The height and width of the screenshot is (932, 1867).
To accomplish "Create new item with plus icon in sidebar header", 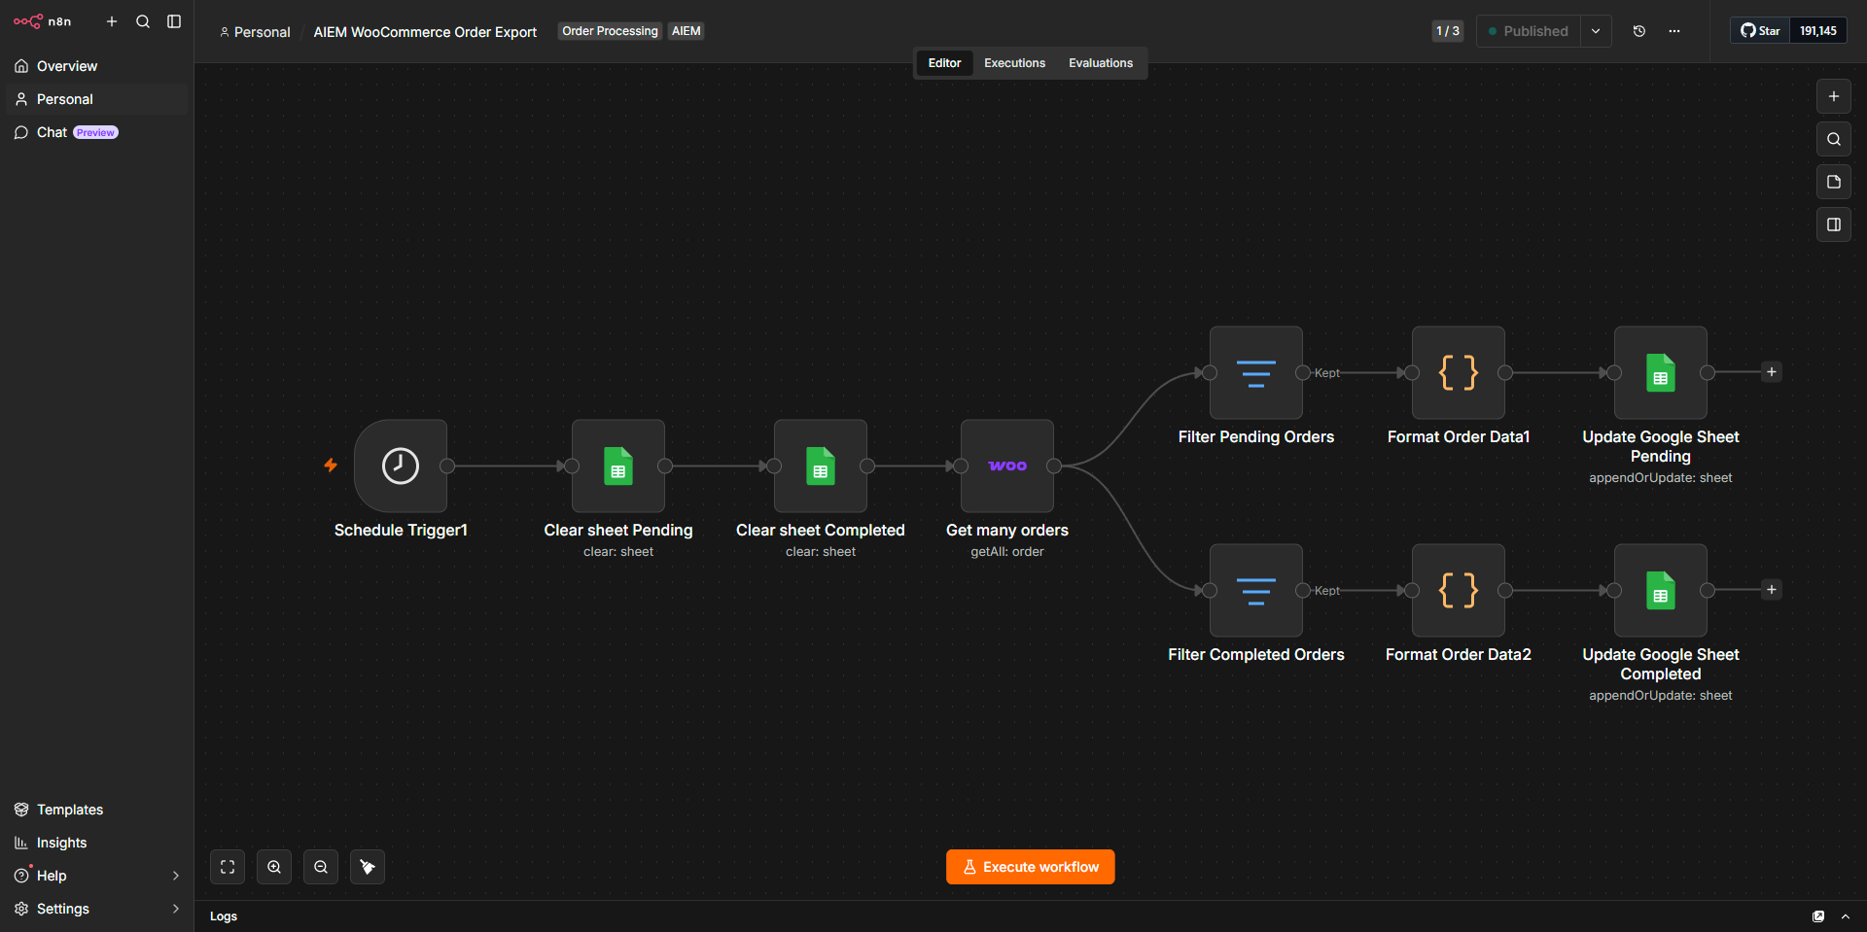I will tap(112, 21).
